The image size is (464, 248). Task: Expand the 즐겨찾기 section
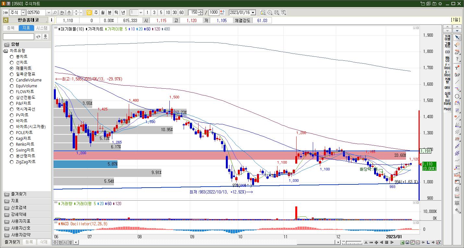tap(27, 194)
